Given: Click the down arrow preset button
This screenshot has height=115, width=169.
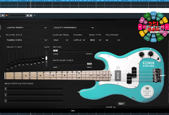Looking at the screenshot, I should pos(31,16).
